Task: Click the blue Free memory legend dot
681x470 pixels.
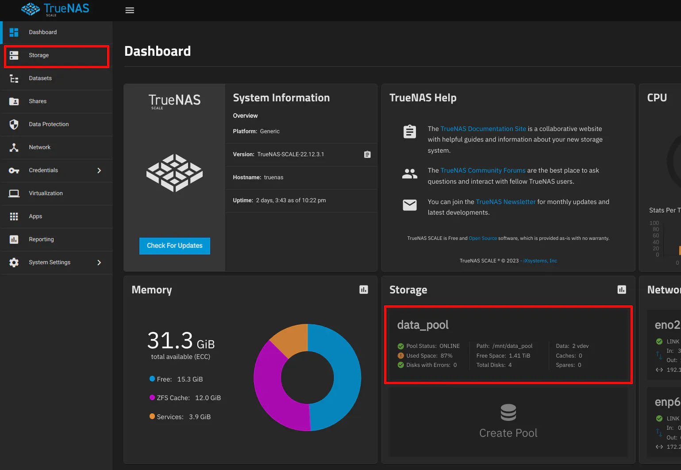Action: (152, 379)
